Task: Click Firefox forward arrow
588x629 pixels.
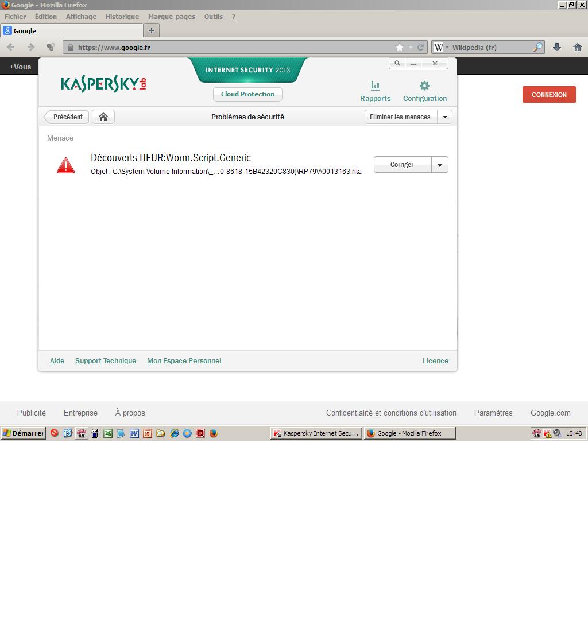Action: point(31,47)
